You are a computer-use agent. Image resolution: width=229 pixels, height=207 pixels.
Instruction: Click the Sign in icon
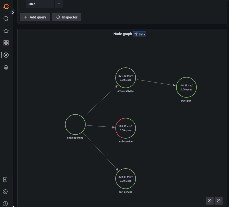tap(6, 179)
